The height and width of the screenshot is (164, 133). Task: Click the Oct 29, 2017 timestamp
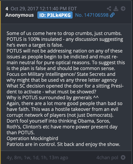[44, 8]
